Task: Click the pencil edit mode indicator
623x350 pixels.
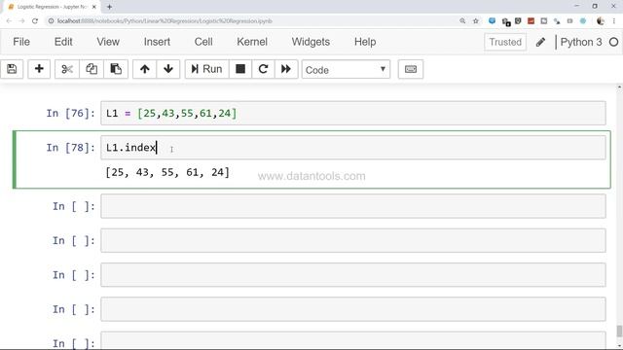Action: coord(540,42)
